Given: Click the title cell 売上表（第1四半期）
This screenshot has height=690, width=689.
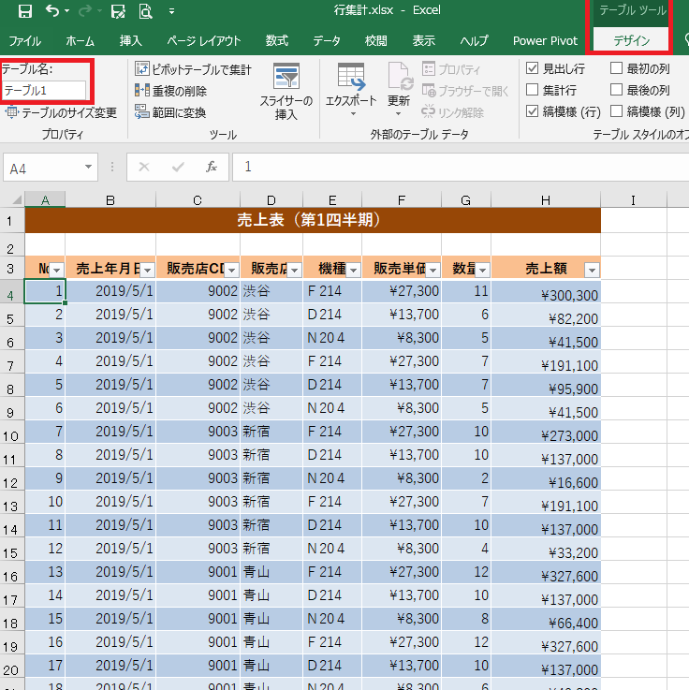Looking at the screenshot, I should [313, 220].
